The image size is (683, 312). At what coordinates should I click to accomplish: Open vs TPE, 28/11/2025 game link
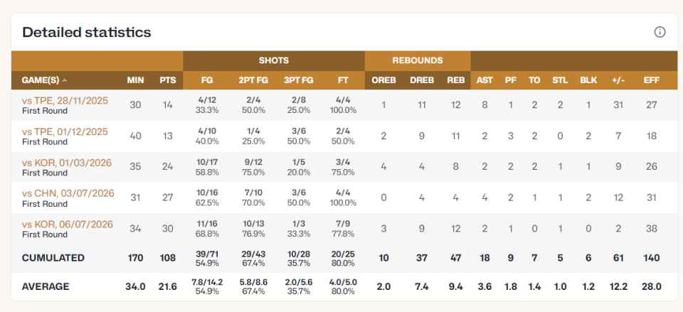[65, 100]
